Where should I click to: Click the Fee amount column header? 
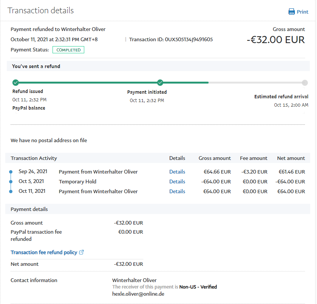254,158
